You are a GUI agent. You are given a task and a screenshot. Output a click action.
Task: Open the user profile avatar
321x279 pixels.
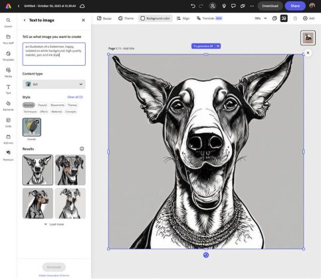tap(312, 6)
